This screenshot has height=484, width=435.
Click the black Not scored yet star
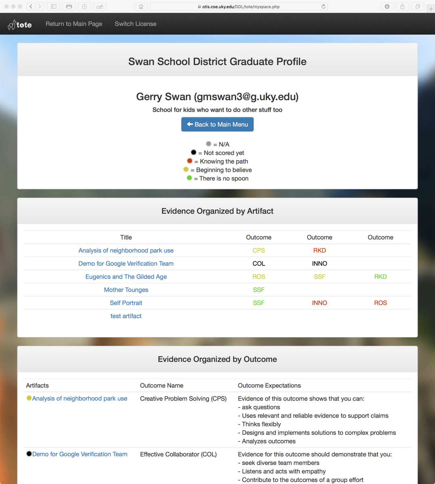point(194,152)
